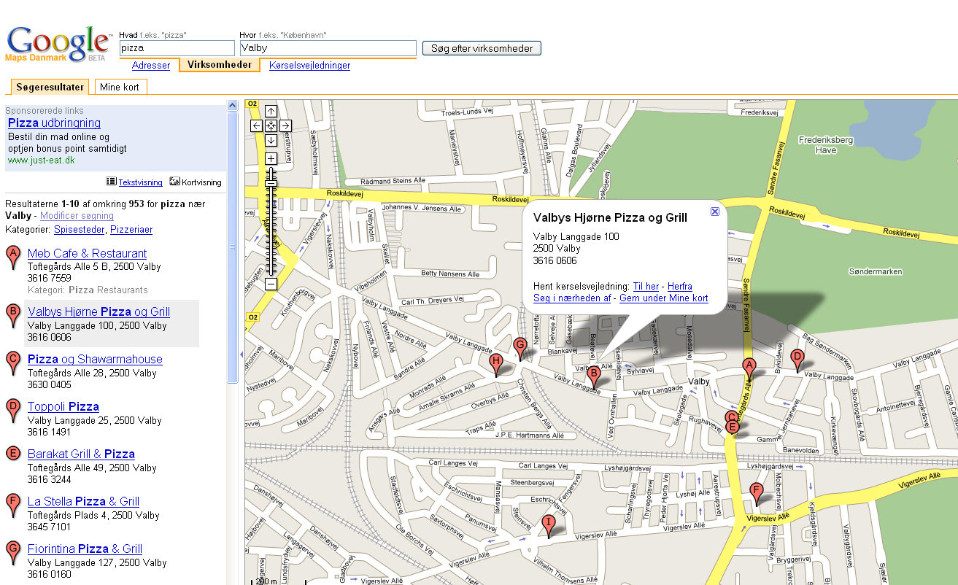Image resolution: width=958 pixels, height=585 pixels.
Task: Open the Toppoli Pizza result link
Action: 63,406
